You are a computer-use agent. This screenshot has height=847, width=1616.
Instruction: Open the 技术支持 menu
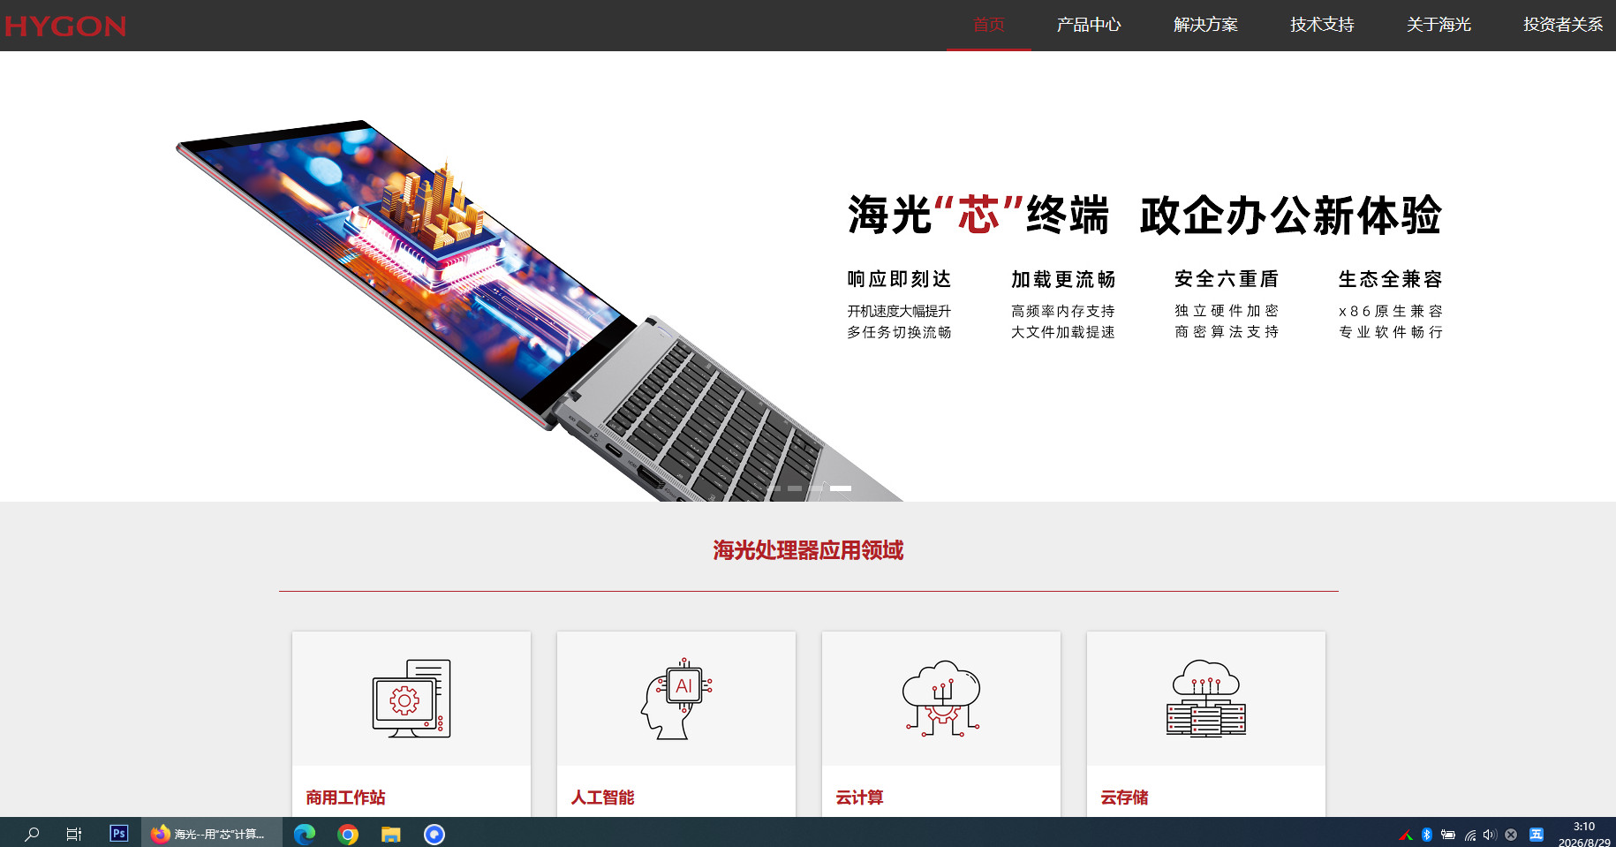(x=1322, y=25)
